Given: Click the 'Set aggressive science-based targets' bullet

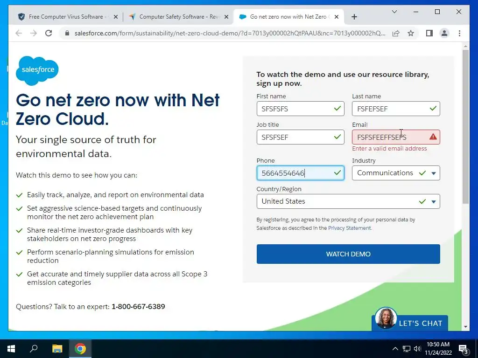Looking at the screenshot, I should 114,213.
